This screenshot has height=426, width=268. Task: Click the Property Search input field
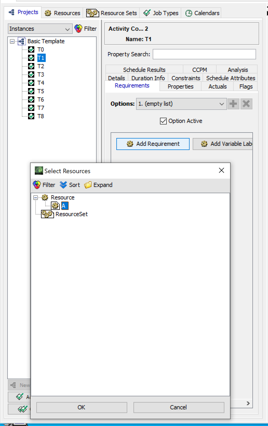pyautogui.click(x=204, y=54)
